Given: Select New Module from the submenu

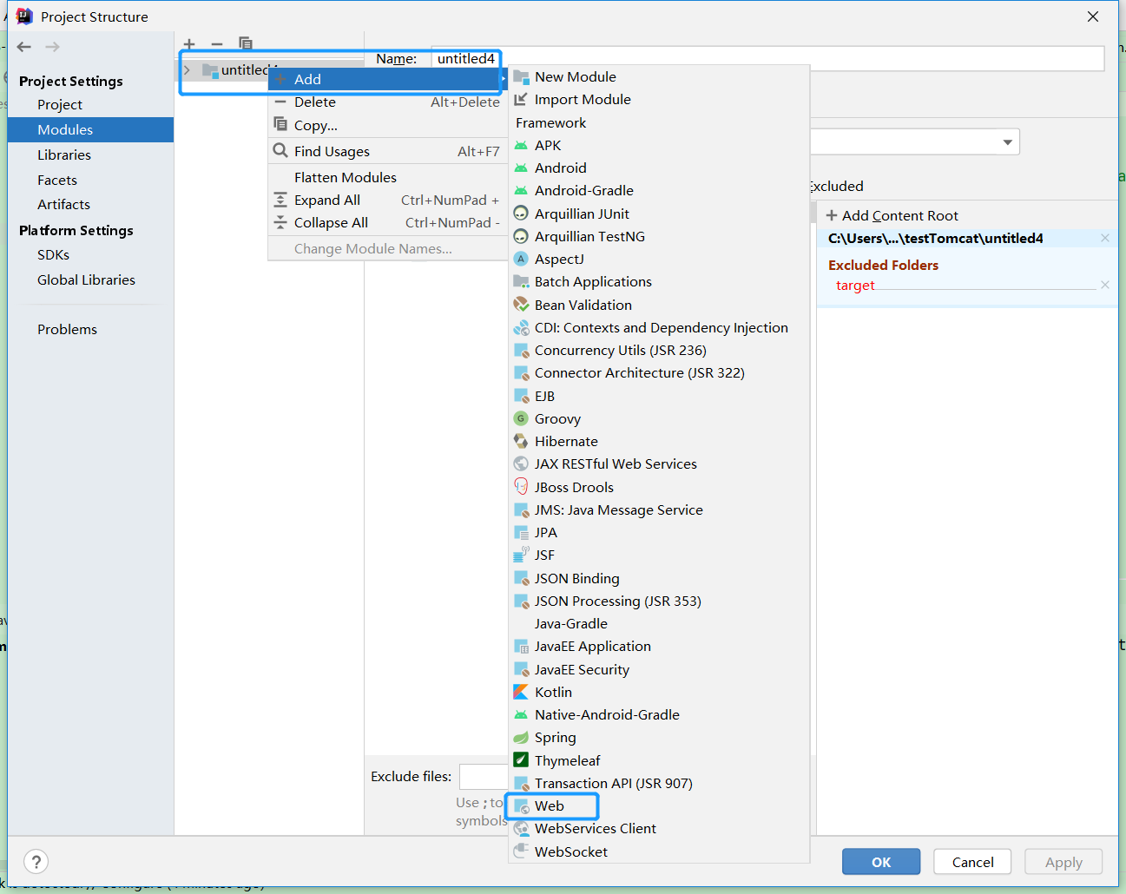Looking at the screenshot, I should point(576,76).
